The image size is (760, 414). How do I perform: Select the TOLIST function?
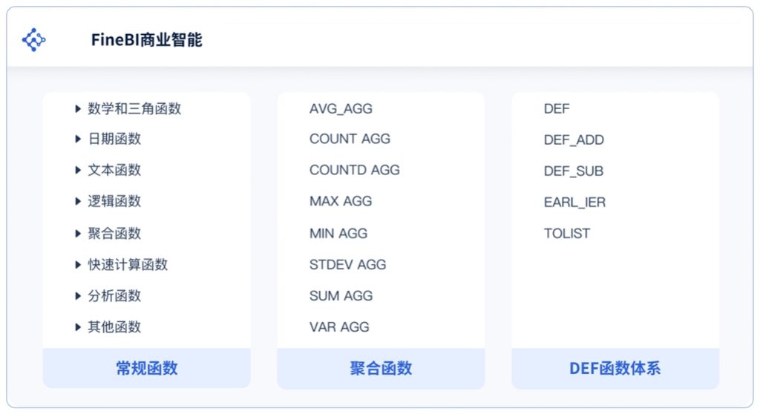[567, 234]
